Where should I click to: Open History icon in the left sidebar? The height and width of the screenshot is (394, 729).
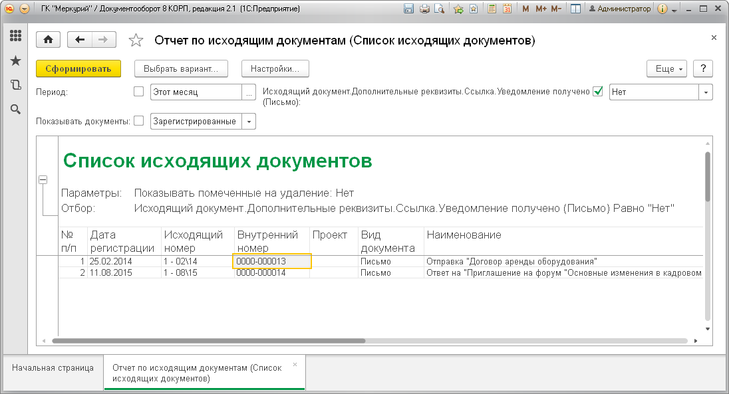coord(15,84)
